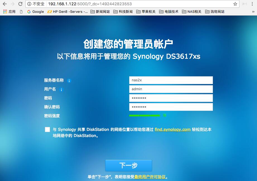The height and width of the screenshot is (181, 257).
Task: Click the info icon beside 用户名
Action: point(61,90)
